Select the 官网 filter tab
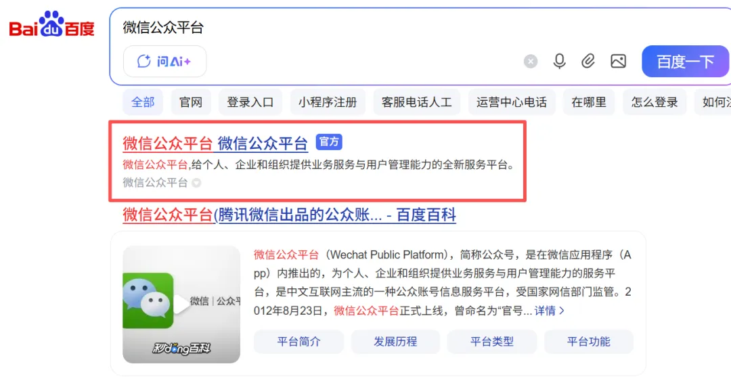The width and height of the screenshot is (731, 383). tap(191, 102)
